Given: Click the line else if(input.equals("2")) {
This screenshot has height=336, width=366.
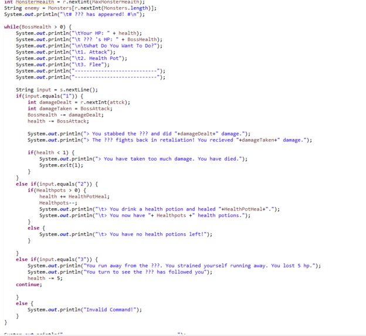Looking at the screenshot, I should coord(57,184).
